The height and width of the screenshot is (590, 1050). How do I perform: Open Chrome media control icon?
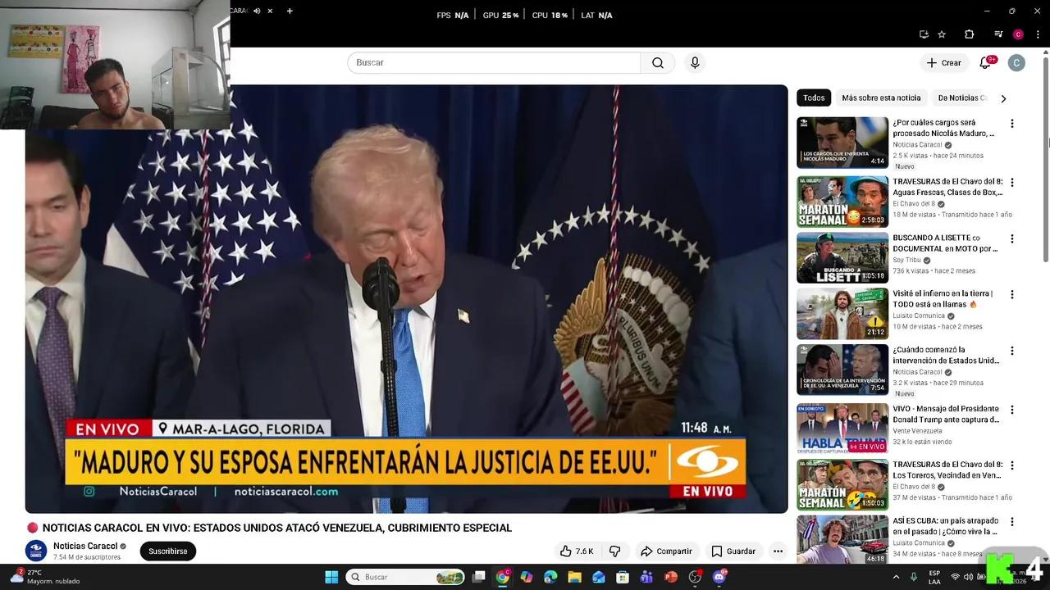coord(998,34)
